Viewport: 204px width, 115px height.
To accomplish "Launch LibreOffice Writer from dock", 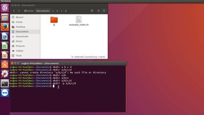I will pos(5,36).
